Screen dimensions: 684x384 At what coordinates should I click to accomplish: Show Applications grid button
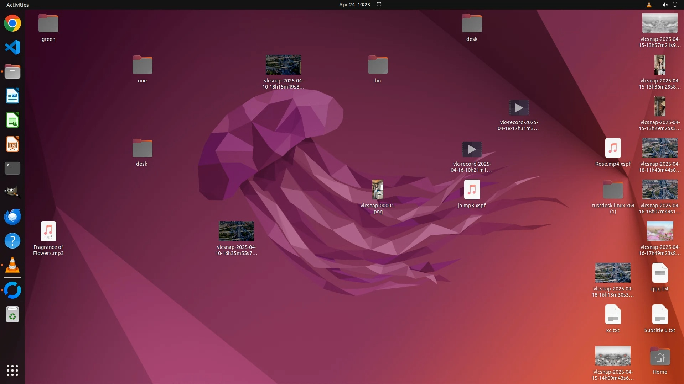click(12, 370)
